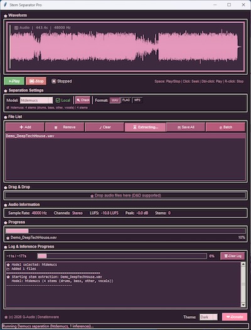Image resolution: width=251 pixels, height=330 pixels.
Task: Click the Separation Settings header icon
Action: click(x=6, y=91)
